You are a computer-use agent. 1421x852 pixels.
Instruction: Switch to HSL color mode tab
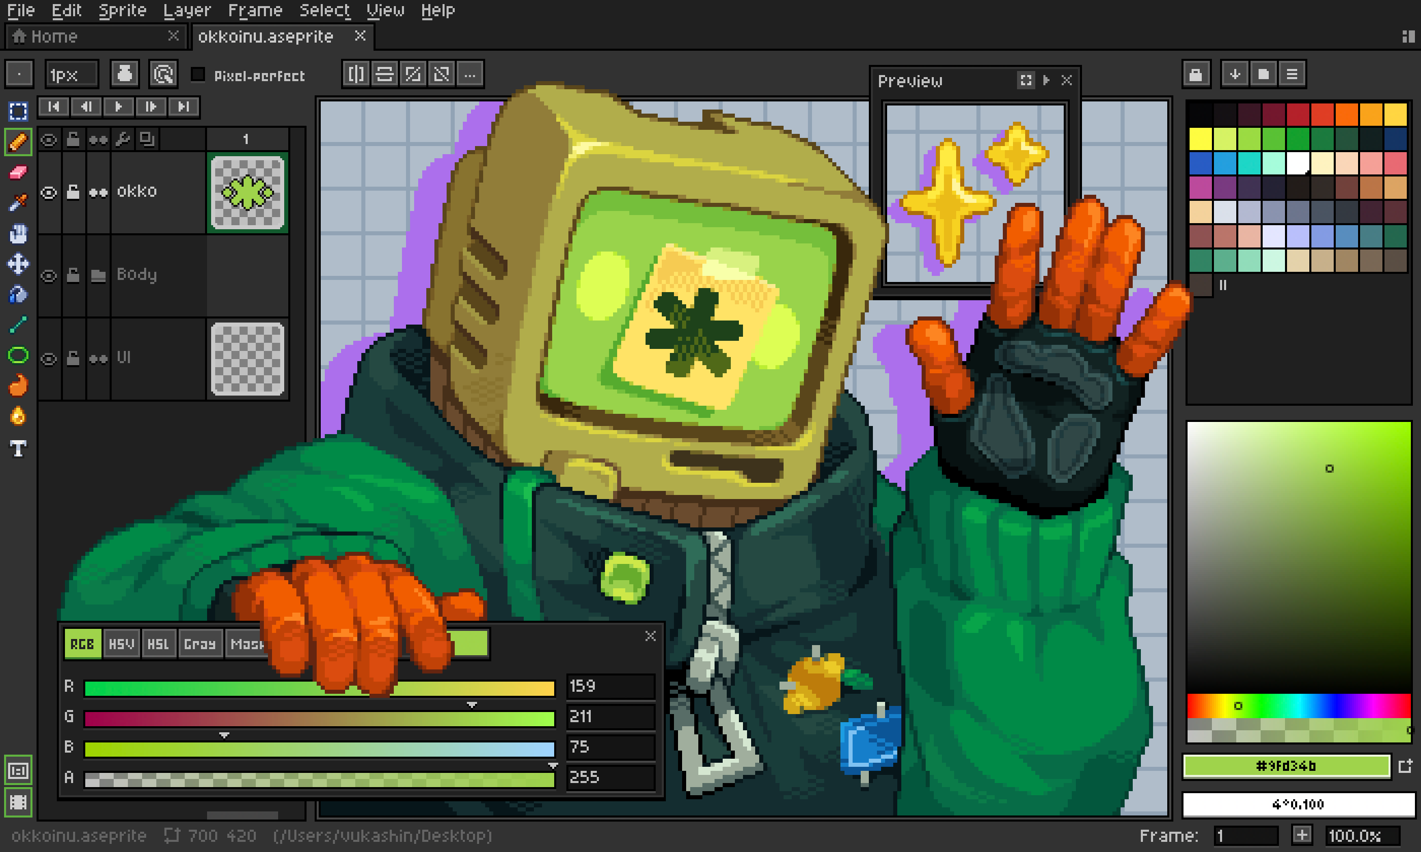point(158,644)
